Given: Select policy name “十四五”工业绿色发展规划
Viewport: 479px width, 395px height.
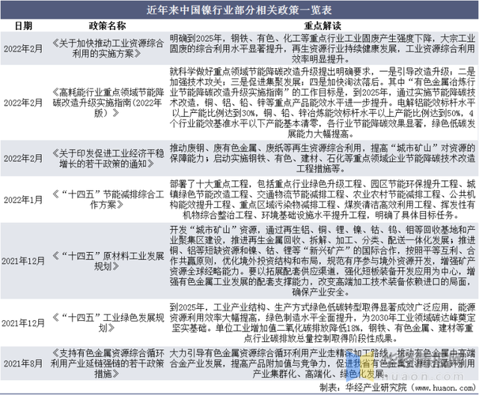Looking at the screenshot, I should [x=107, y=323].
